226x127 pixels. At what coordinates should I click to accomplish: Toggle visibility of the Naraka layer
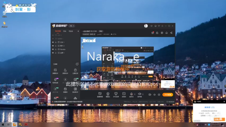click(53, 49)
